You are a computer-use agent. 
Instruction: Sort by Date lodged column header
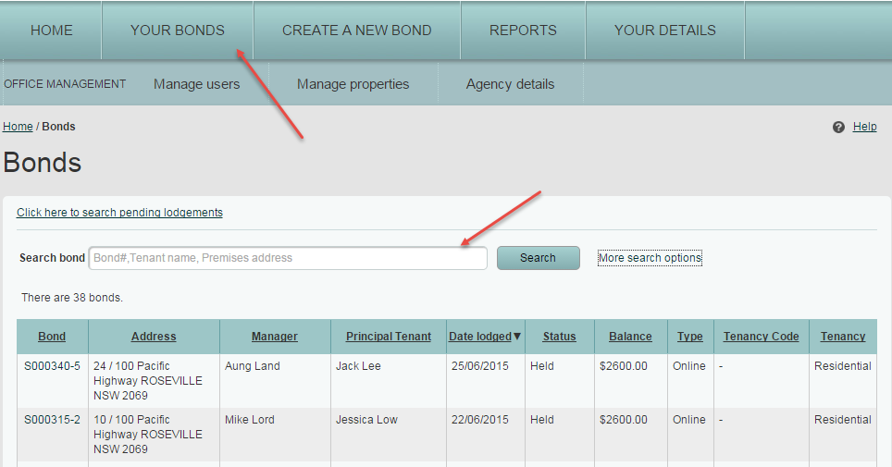coord(480,337)
